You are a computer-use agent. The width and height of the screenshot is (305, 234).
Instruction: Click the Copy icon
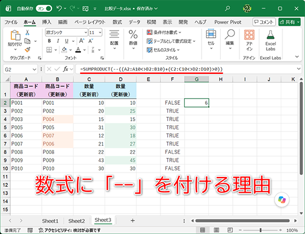(x=28, y=41)
